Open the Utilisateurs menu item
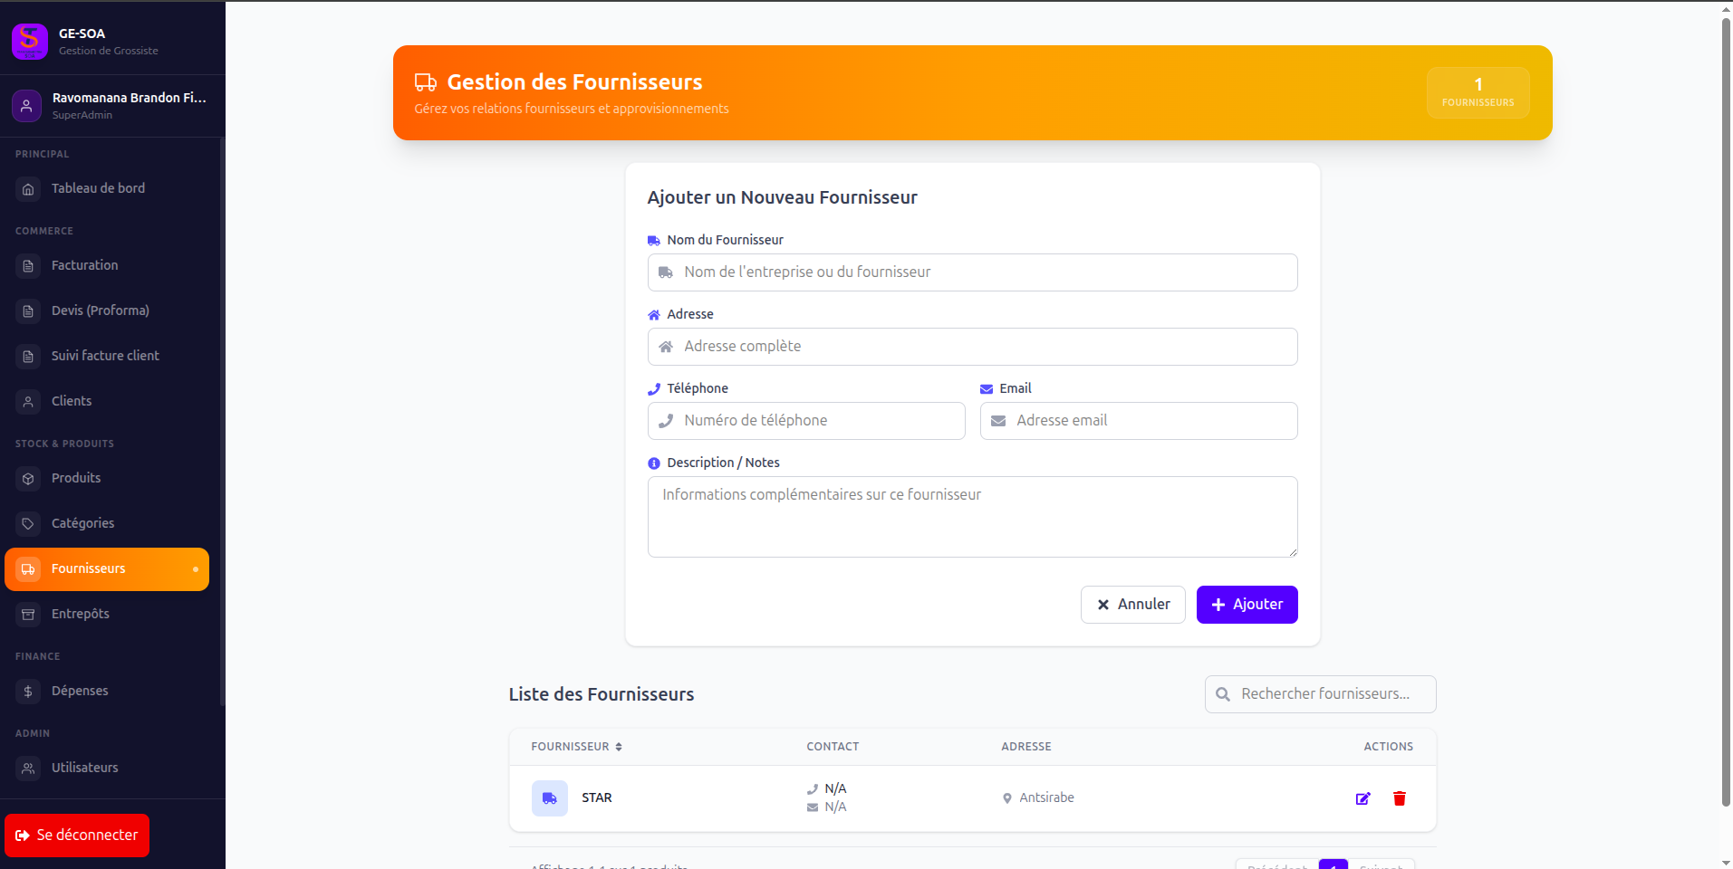 coord(107,769)
